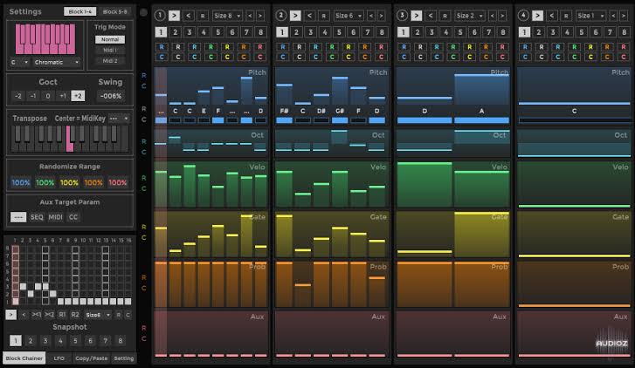This screenshot has width=635, height=368.
Task: Toggle the pitch step under note A in block 3
Action: point(481,120)
